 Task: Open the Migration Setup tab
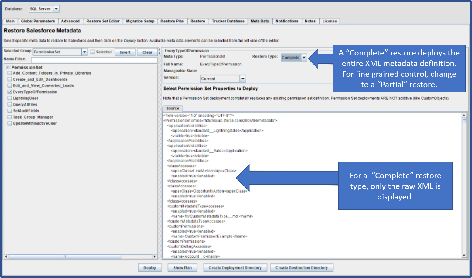click(x=140, y=21)
